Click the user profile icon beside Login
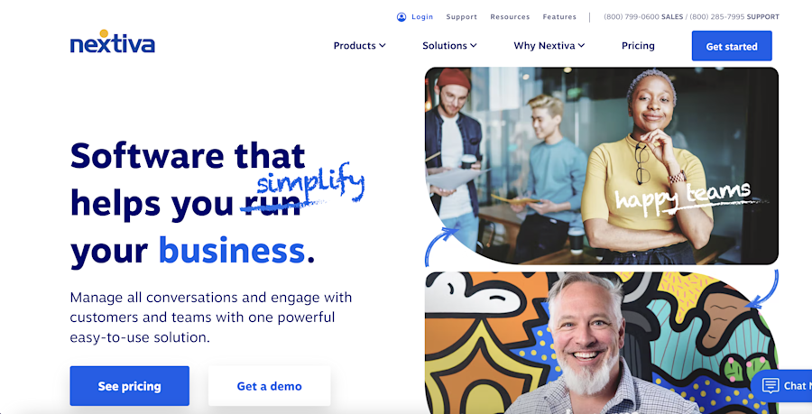Viewport: 812px width, 414px height. click(401, 17)
